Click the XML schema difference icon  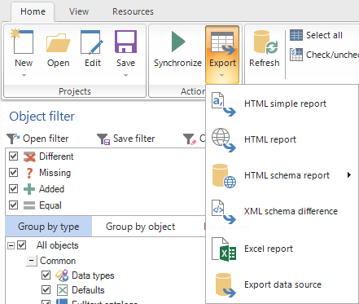click(x=223, y=212)
